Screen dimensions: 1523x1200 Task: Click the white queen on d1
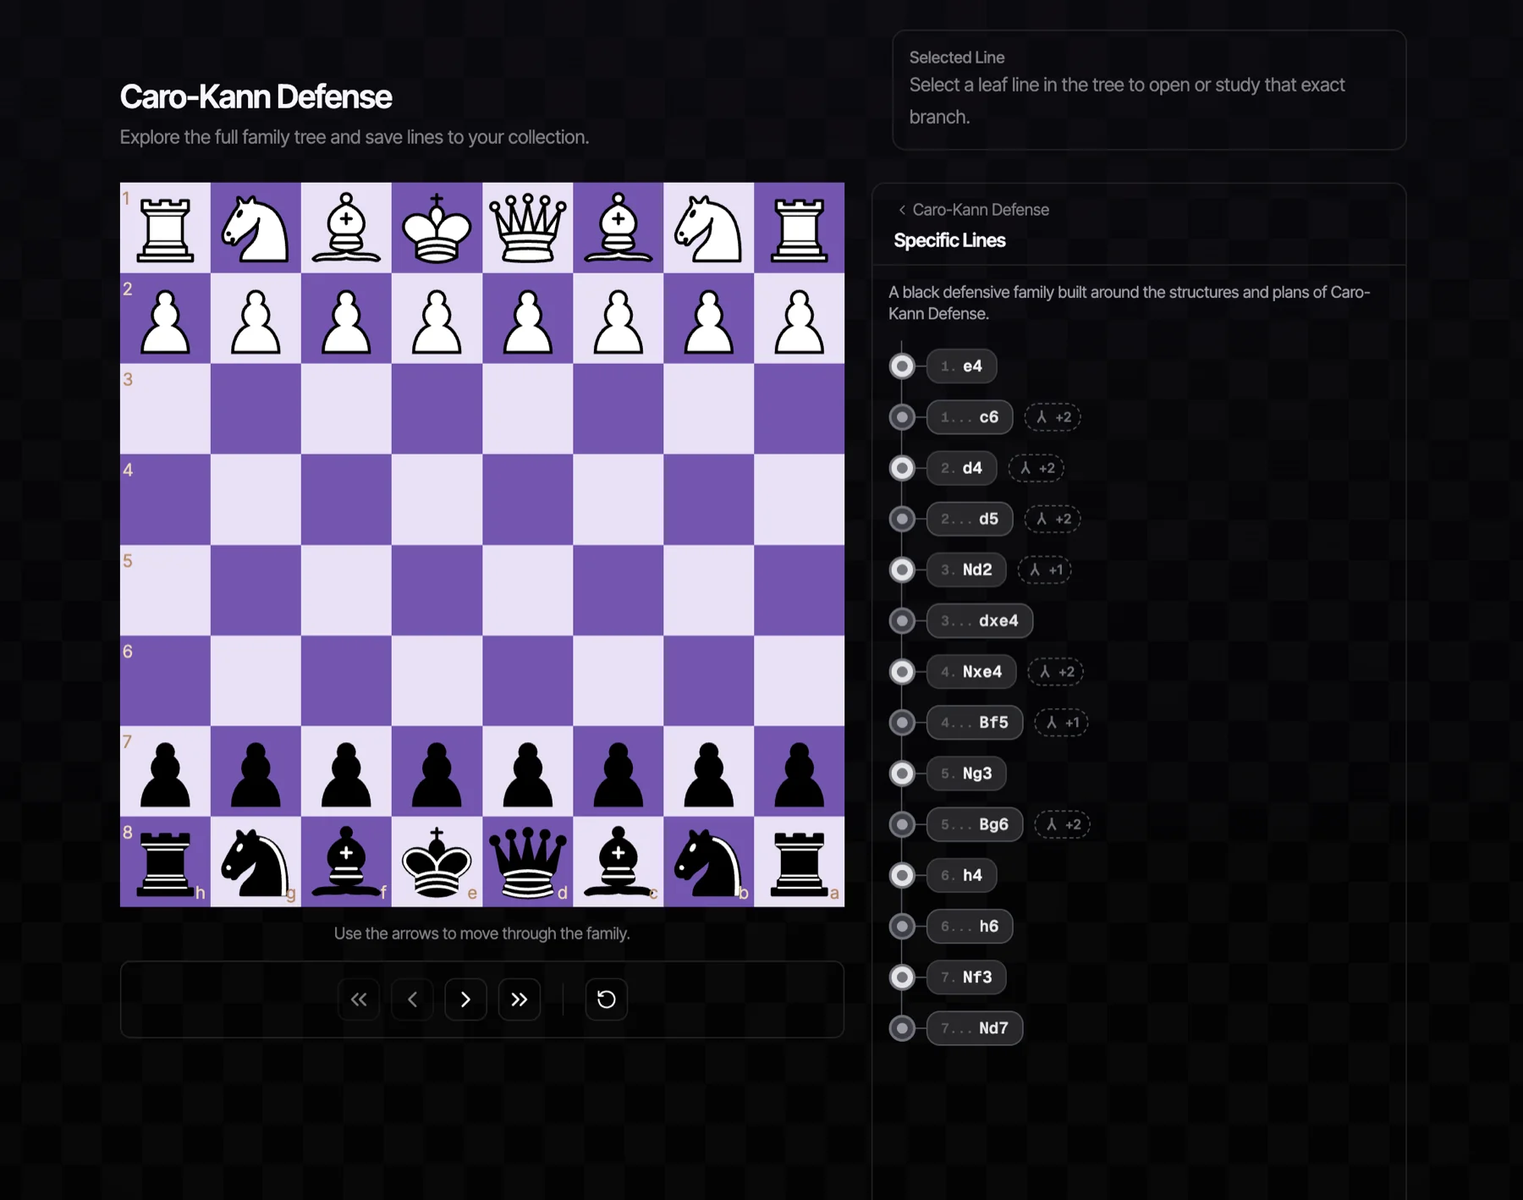coord(528,228)
